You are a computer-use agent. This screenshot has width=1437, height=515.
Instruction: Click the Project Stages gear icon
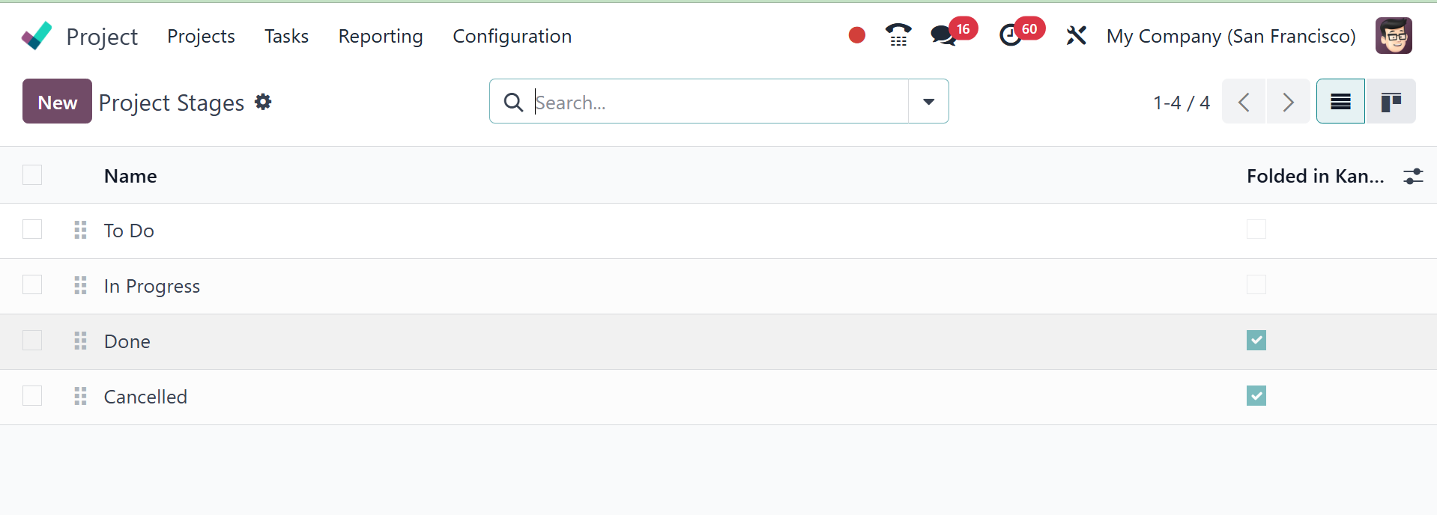click(263, 102)
